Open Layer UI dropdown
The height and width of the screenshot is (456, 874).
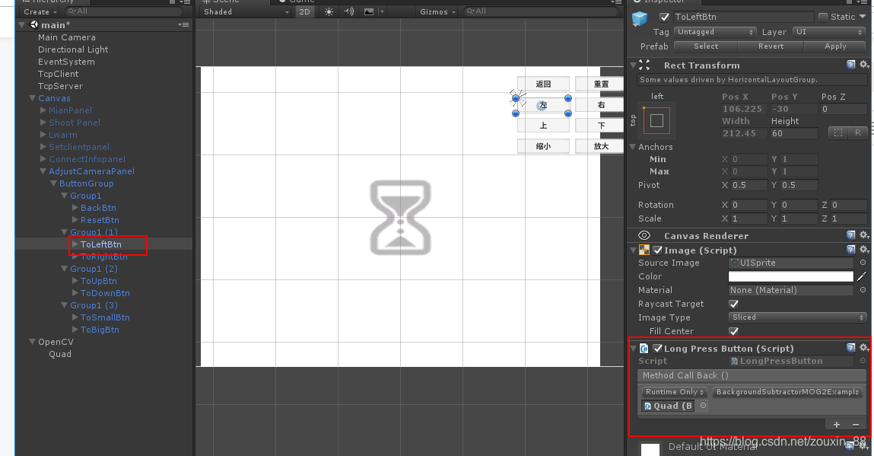[x=829, y=32]
